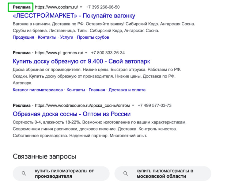Click the https://www.pl-germes.ru/ URL text
This screenshot has height=183, width=242.
point(59,53)
